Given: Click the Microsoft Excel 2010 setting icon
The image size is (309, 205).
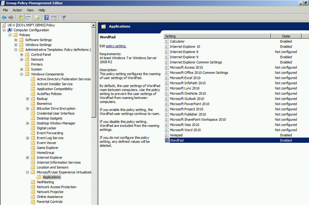Looking at the screenshot, I should [167, 78].
